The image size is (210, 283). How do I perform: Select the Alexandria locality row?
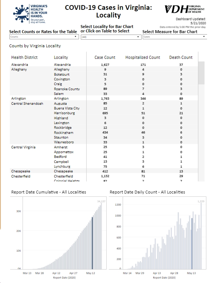[x=104, y=65]
